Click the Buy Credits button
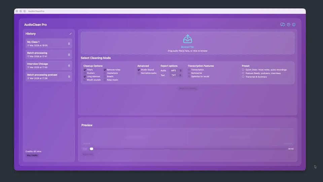323x182 pixels. 33,155
